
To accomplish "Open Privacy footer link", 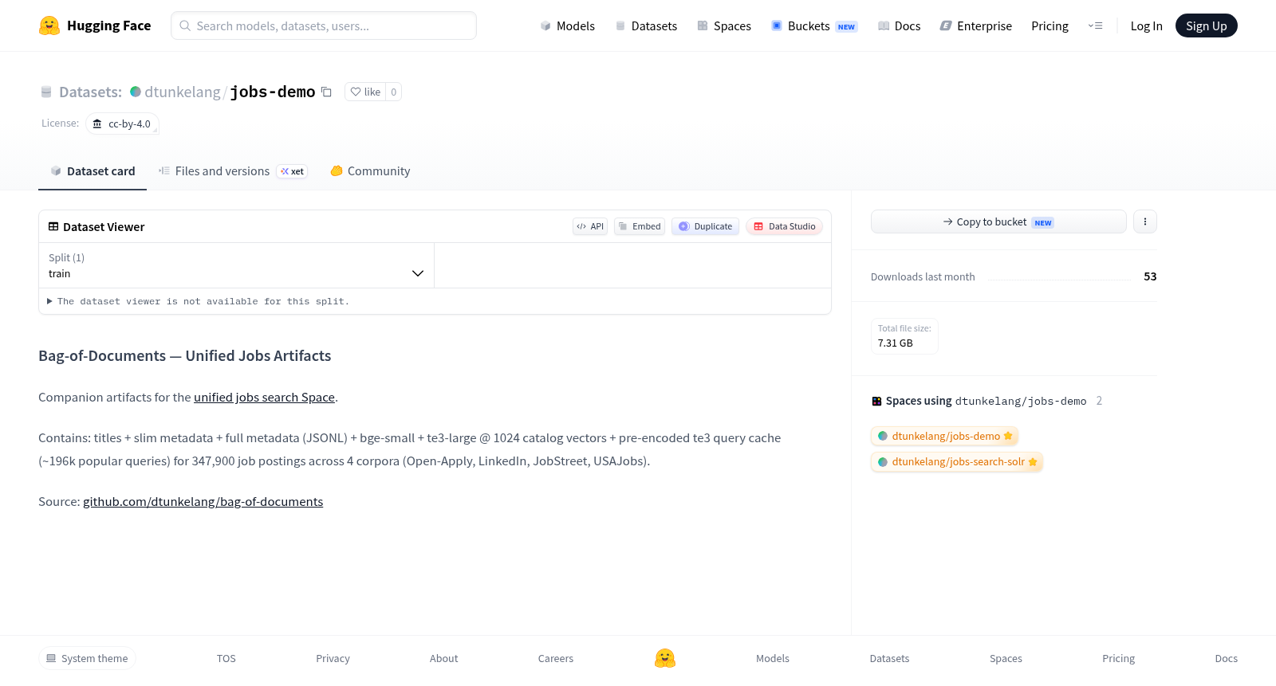I will point(333,658).
